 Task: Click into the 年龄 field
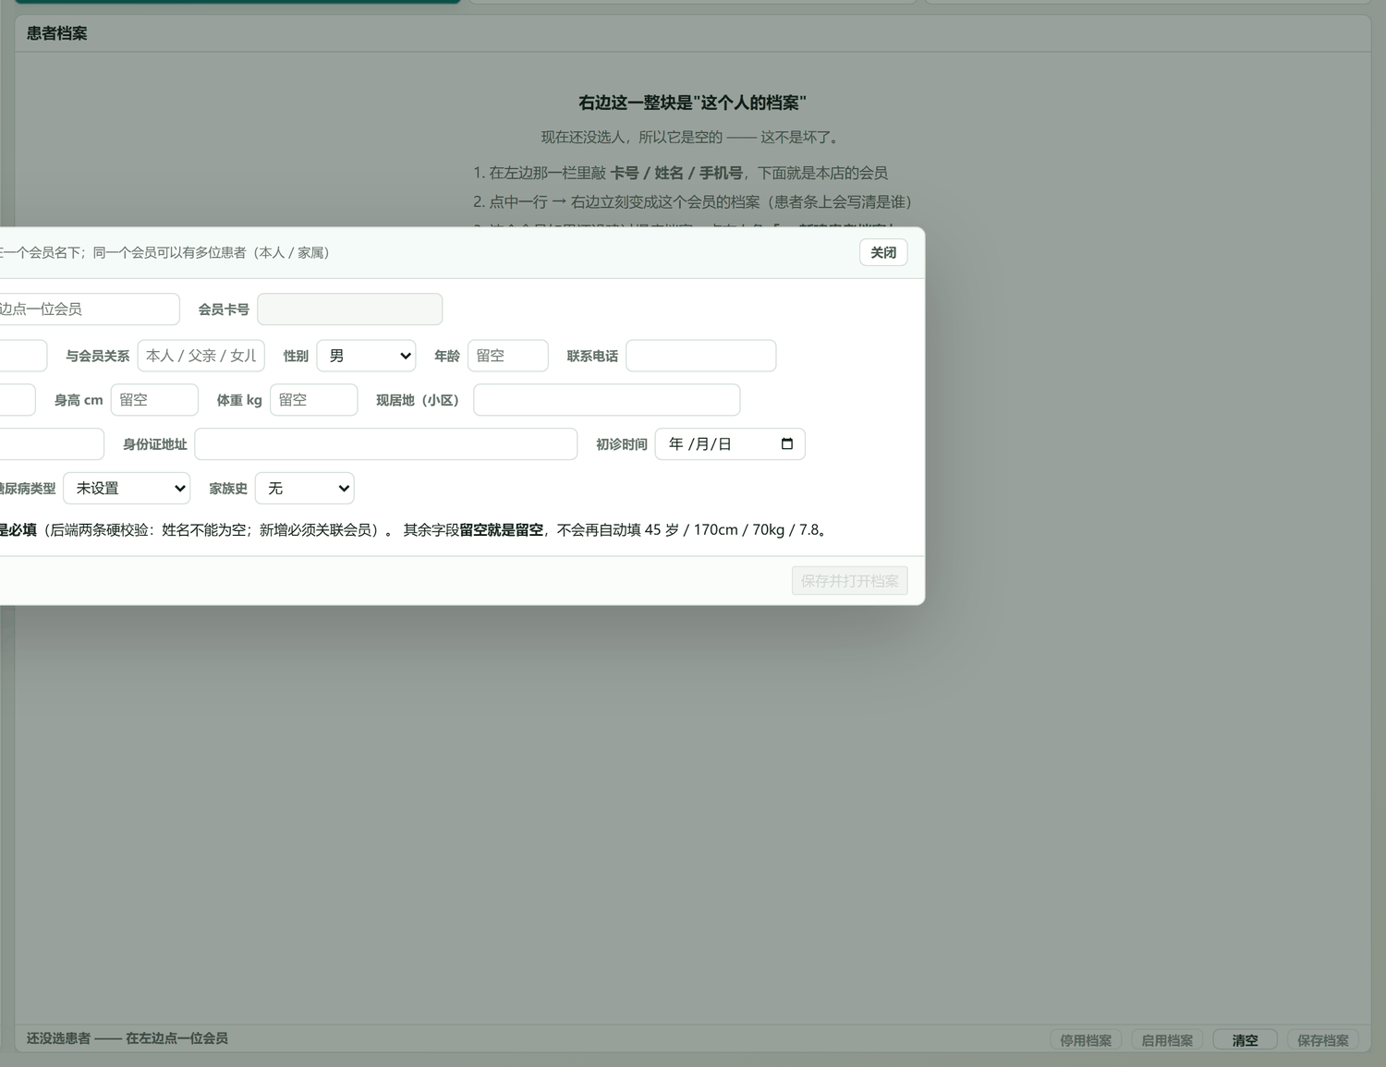508,356
